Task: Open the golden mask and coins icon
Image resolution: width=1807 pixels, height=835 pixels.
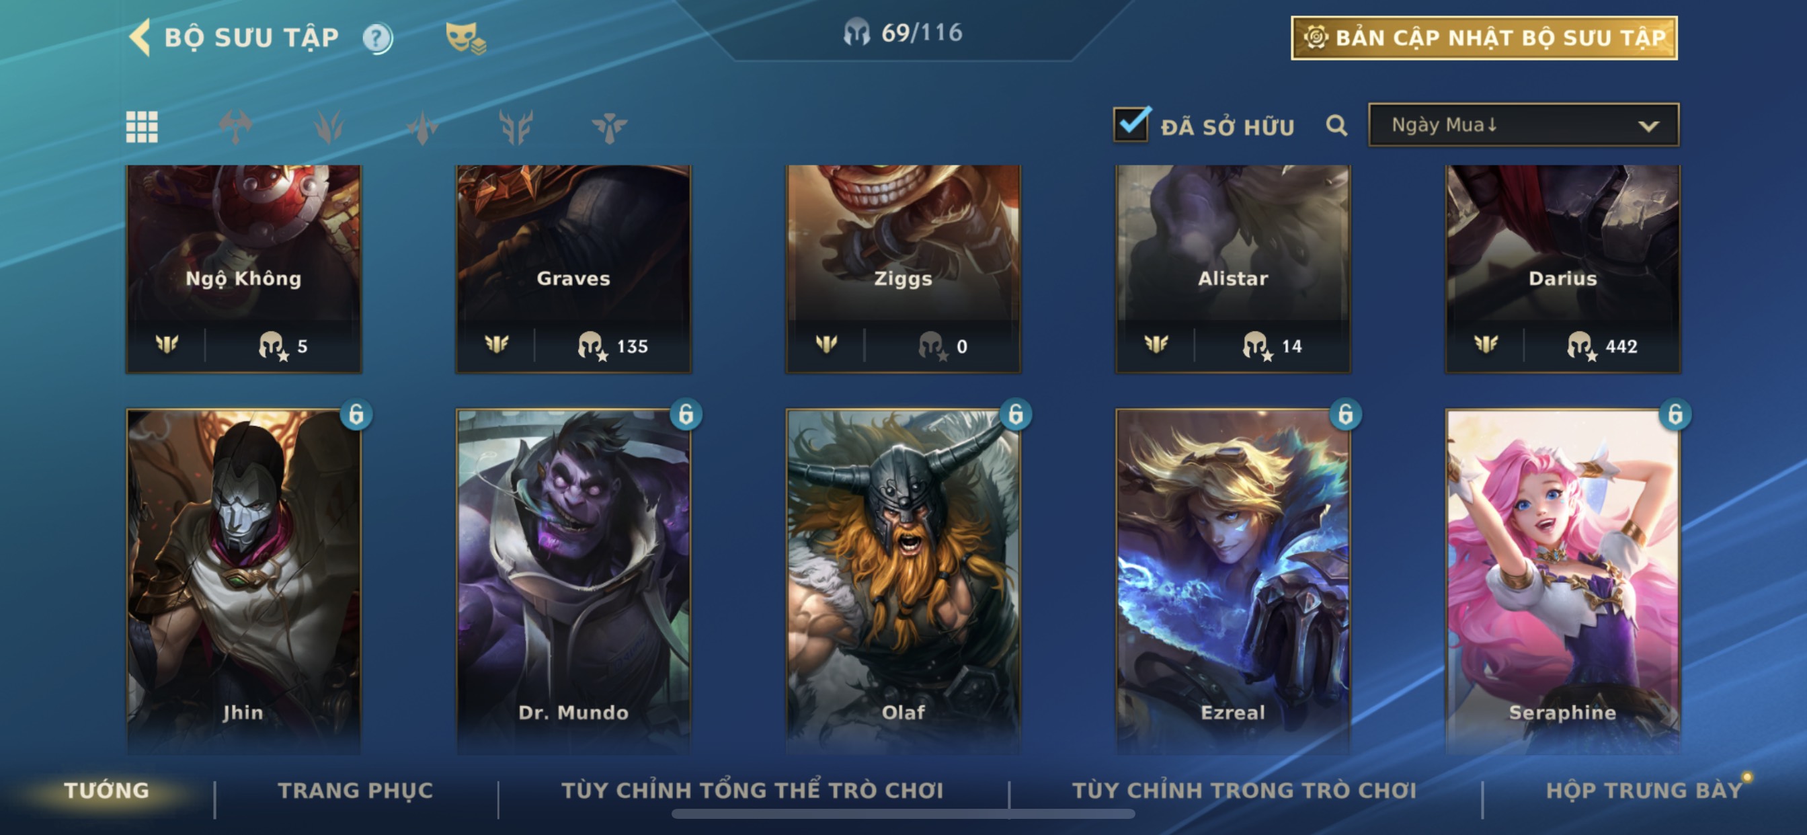Action: click(x=465, y=38)
